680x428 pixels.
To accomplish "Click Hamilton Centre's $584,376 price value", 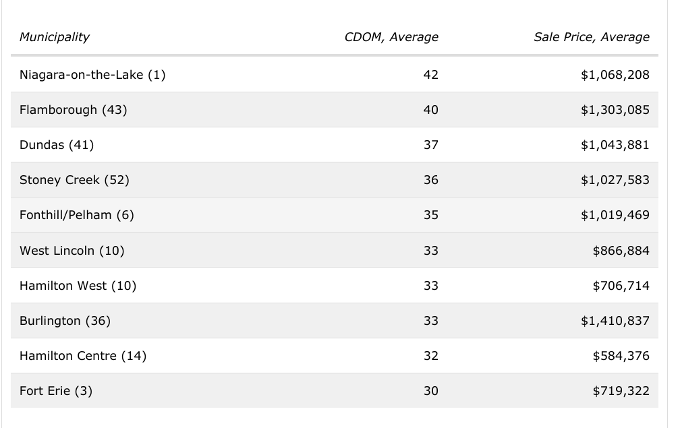I will pos(621,356).
